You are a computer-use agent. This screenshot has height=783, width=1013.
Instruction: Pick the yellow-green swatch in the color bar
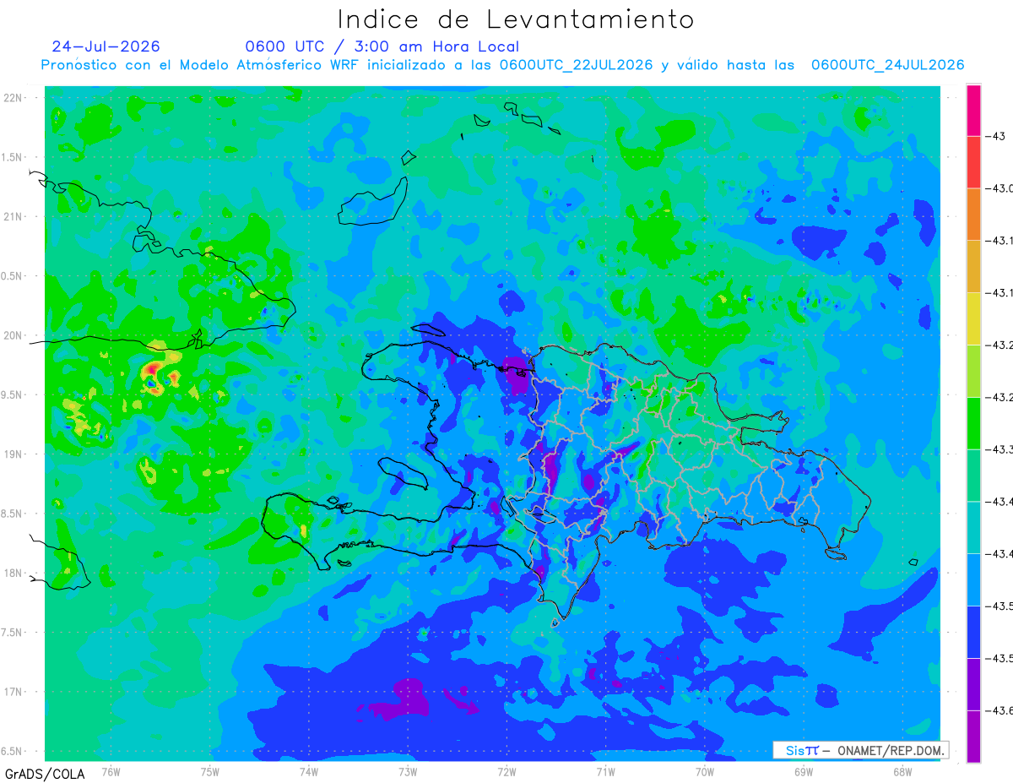coord(973,371)
